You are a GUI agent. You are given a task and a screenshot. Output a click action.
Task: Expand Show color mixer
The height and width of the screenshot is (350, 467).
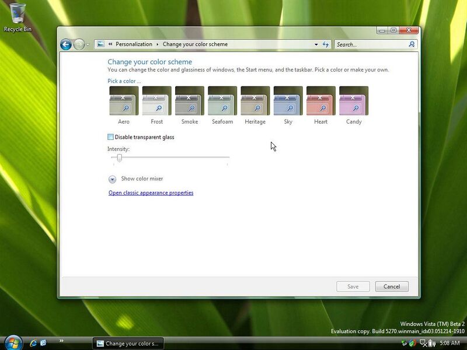[x=113, y=179]
